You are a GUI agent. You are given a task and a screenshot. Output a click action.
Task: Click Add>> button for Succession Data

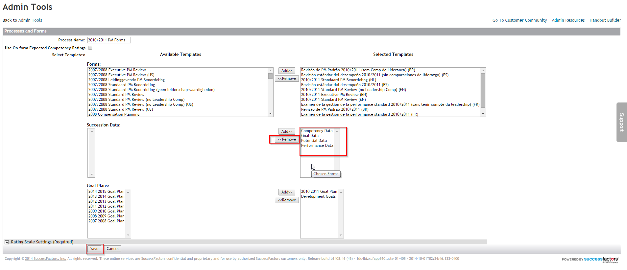[287, 131]
